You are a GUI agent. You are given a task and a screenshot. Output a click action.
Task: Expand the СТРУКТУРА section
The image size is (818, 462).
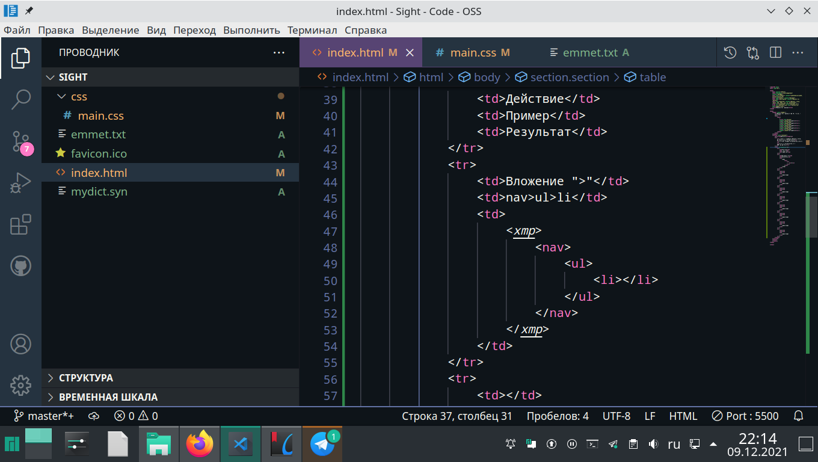(x=85, y=378)
